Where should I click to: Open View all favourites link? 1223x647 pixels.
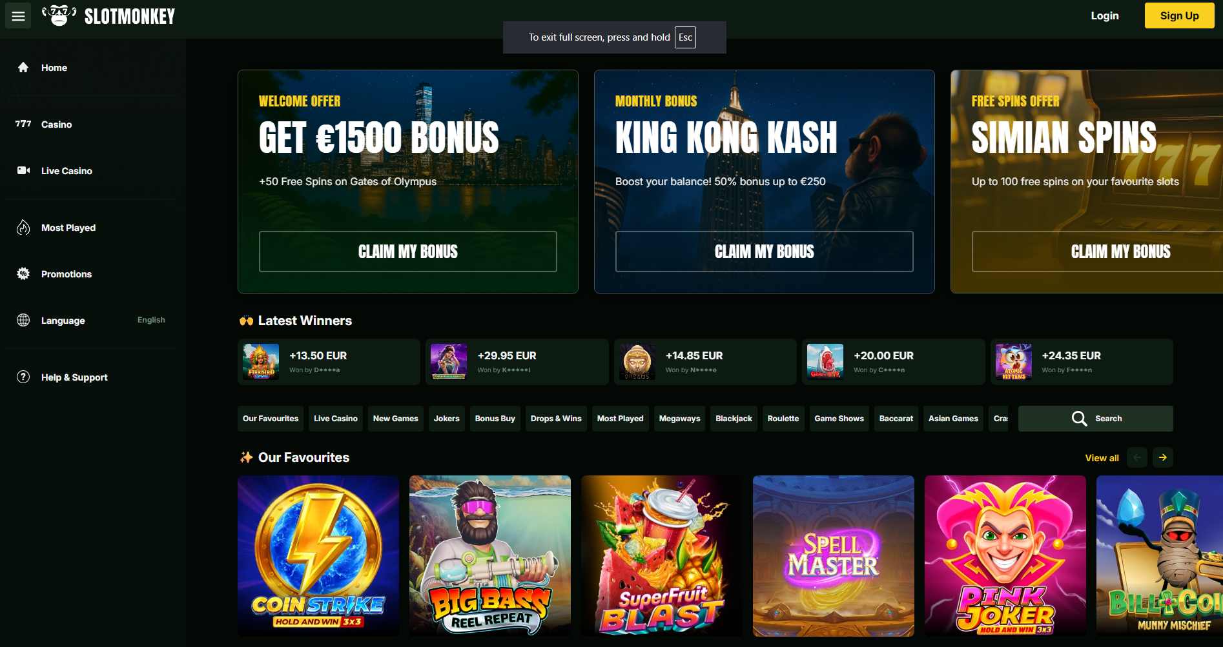point(1102,458)
